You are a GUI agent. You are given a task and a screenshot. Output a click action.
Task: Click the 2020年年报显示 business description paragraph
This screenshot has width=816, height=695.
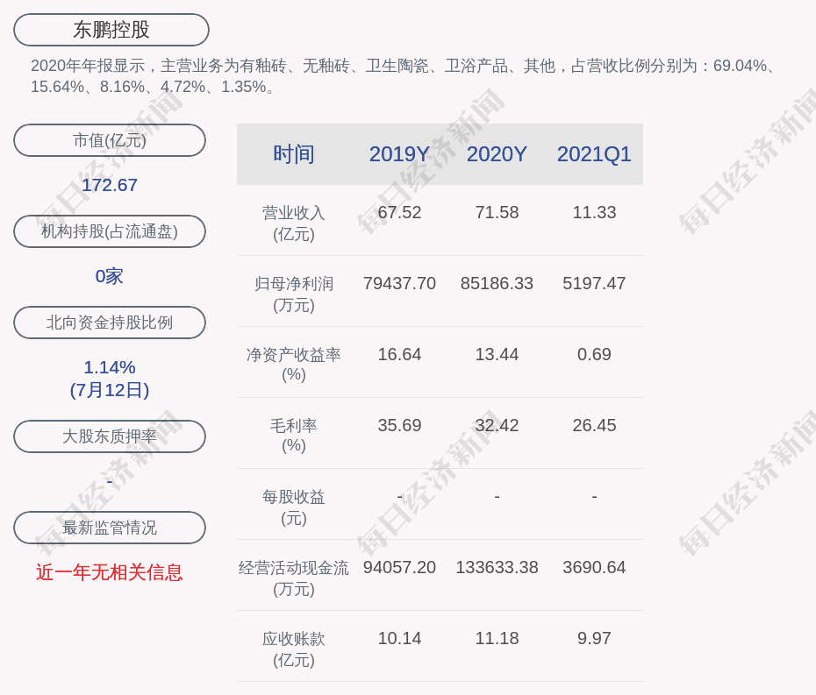pyautogui.click(x=404, y=76)
